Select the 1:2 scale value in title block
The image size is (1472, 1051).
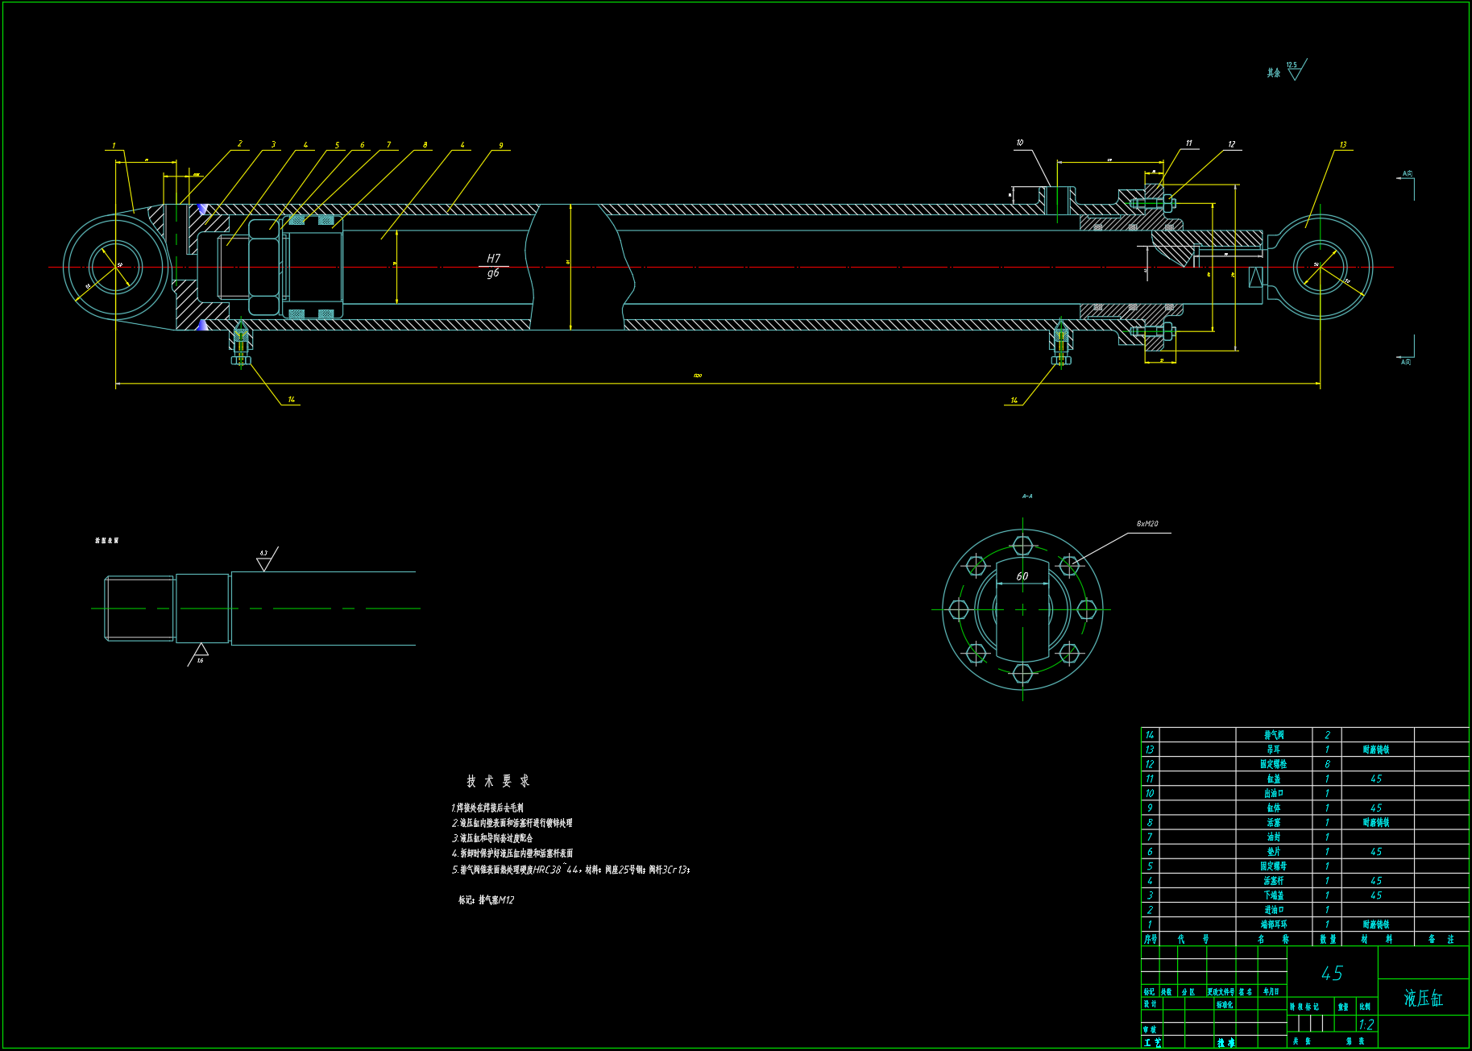(x=1366, y=1024)
